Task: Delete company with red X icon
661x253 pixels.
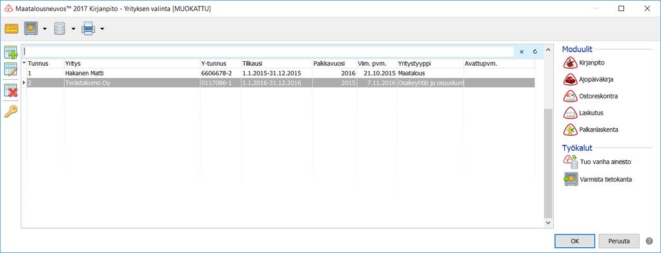Action: tap(10, 90)
